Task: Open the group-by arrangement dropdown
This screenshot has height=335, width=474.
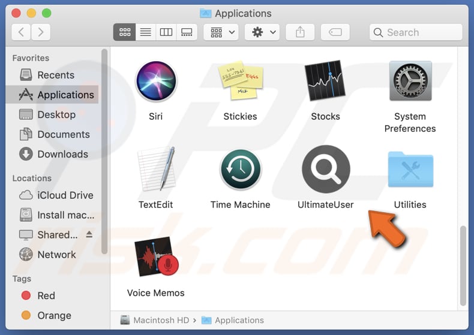Action: [221, 32]
